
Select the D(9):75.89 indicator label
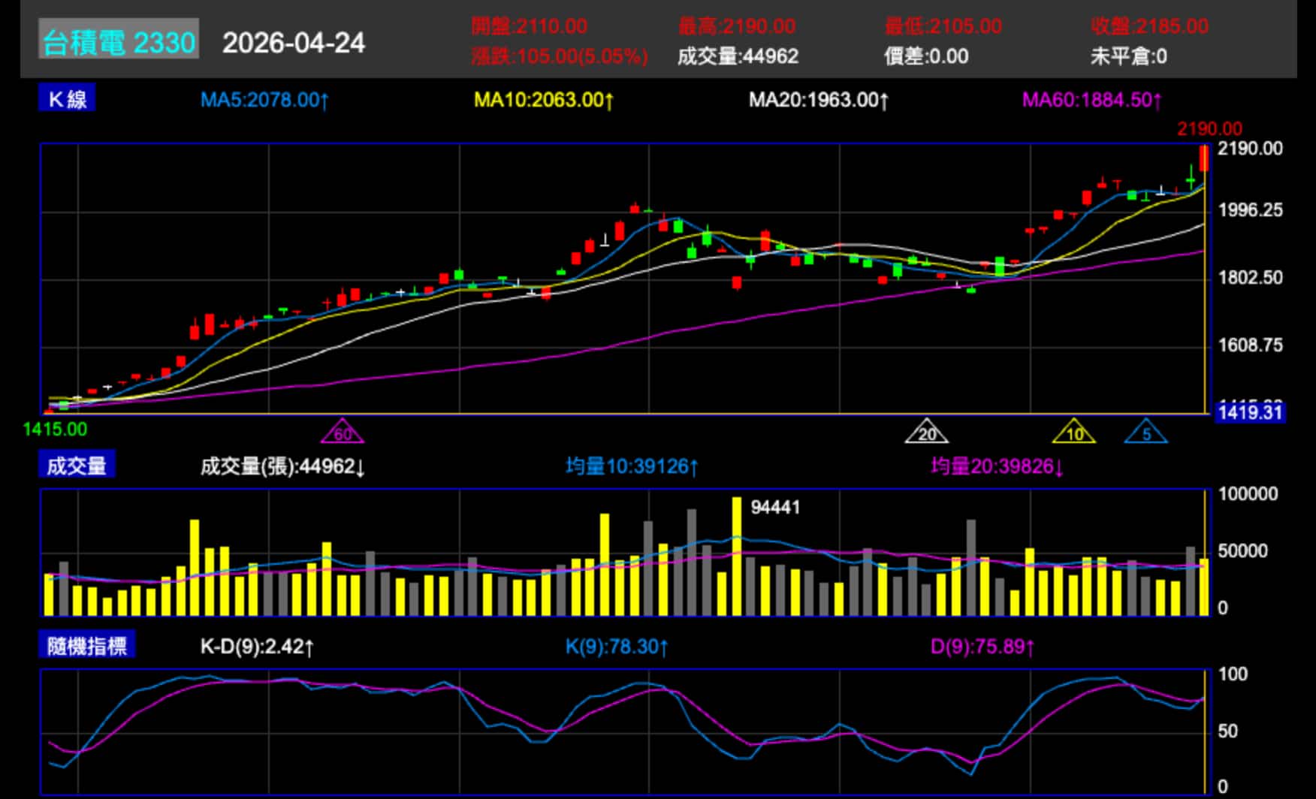pyautogui.click(x=982, y=647)
